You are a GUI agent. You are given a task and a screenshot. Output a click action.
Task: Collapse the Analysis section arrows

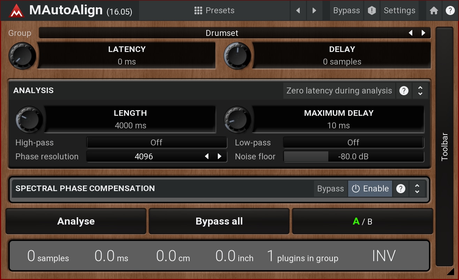point(420,91)
